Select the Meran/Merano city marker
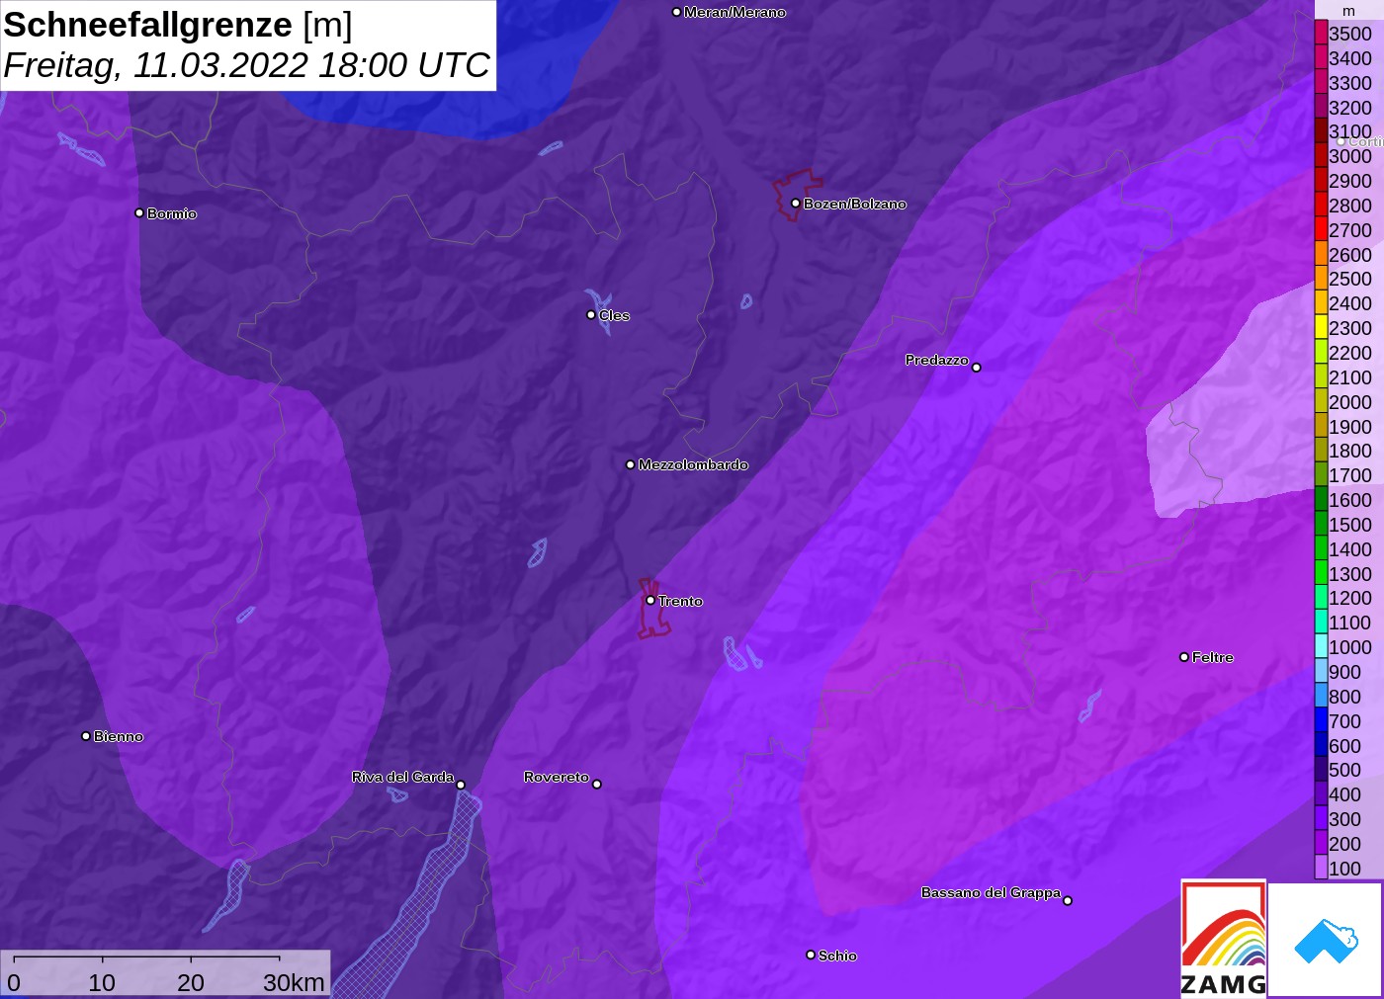Viewport: 1384px width, 999px height. click(676, 12)
